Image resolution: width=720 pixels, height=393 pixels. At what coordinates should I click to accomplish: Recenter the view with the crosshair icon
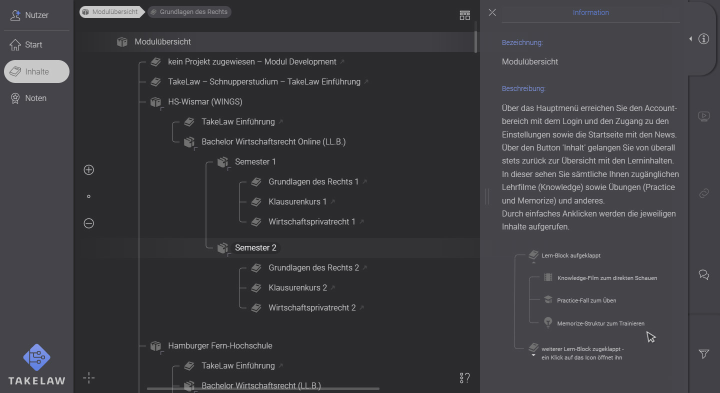88,378
